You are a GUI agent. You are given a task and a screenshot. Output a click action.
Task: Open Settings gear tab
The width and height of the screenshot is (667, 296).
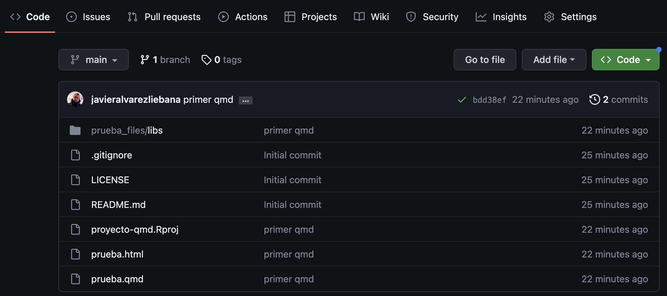(x=570, y=17)
